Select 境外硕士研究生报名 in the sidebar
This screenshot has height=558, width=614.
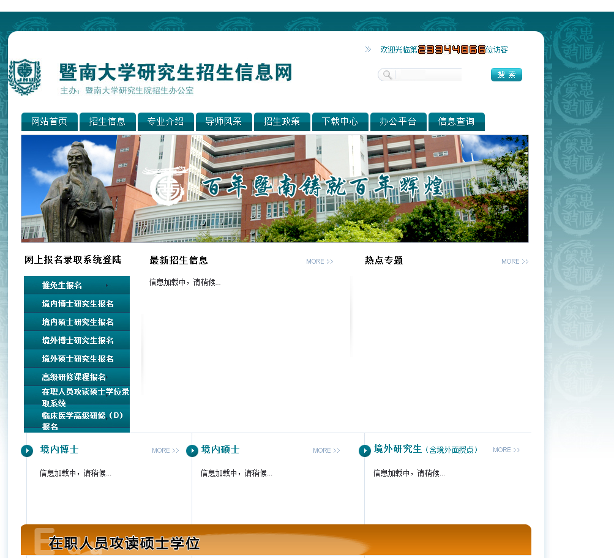pos(77,359)
